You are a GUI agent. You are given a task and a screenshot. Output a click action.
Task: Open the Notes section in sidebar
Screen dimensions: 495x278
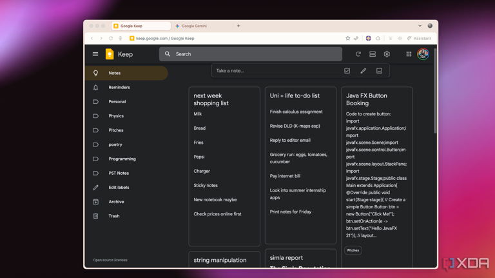(126, 73)
